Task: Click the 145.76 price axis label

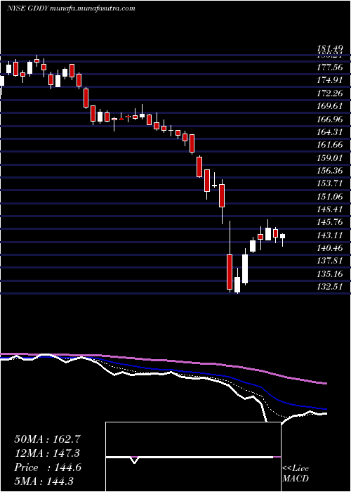Action: (329, 223)
